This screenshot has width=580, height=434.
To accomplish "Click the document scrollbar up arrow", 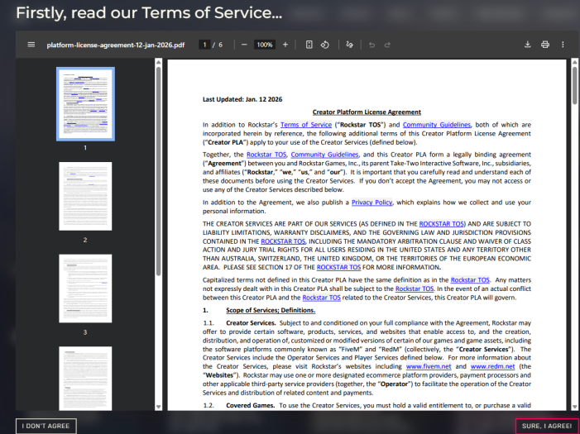I will (574, 62).
